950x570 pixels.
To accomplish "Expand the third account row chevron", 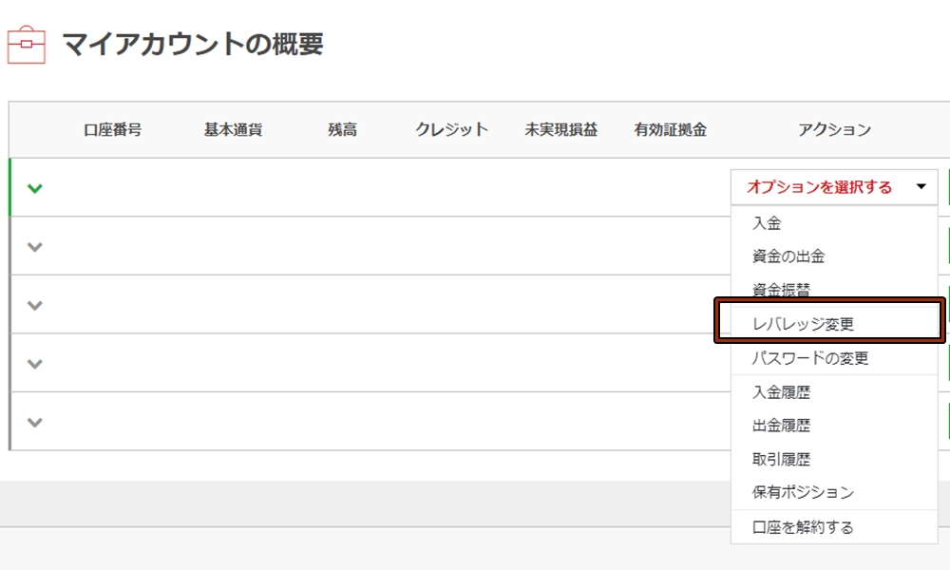I will (35, 306).
